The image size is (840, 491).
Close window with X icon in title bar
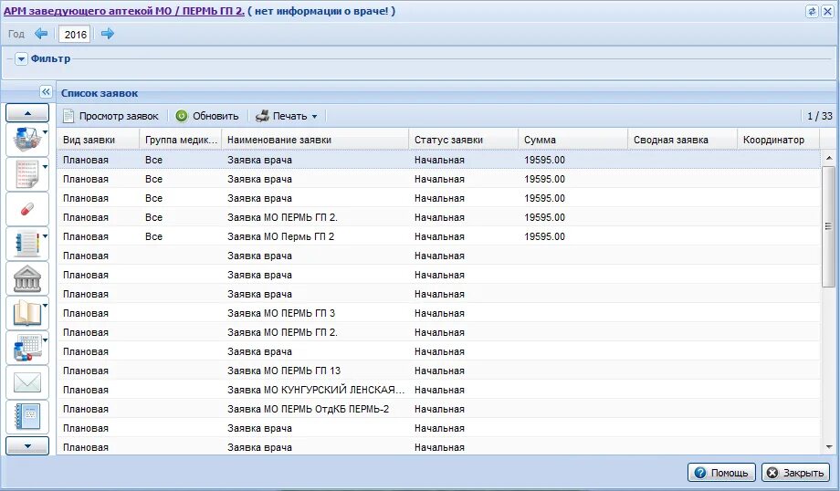pos(827,11)
